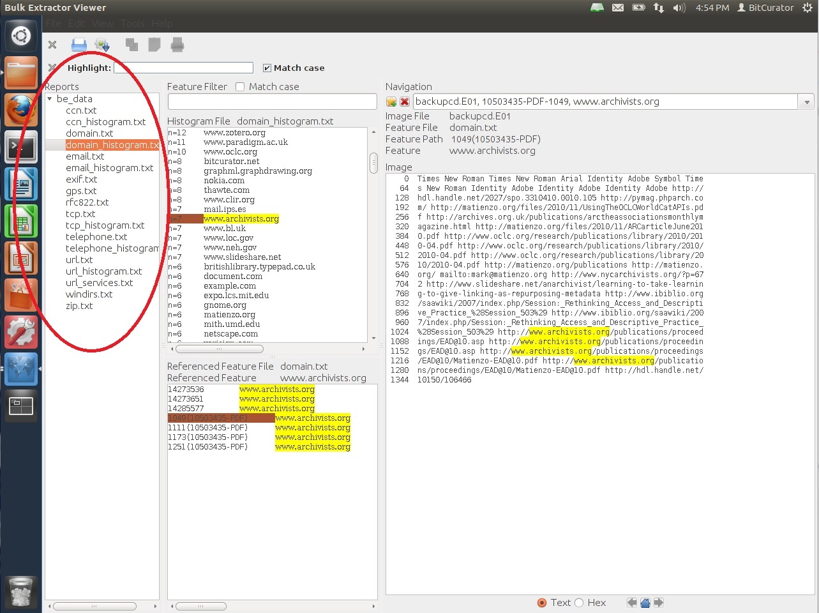Select email.txt in the Reports tree

(x=85, y=156)
